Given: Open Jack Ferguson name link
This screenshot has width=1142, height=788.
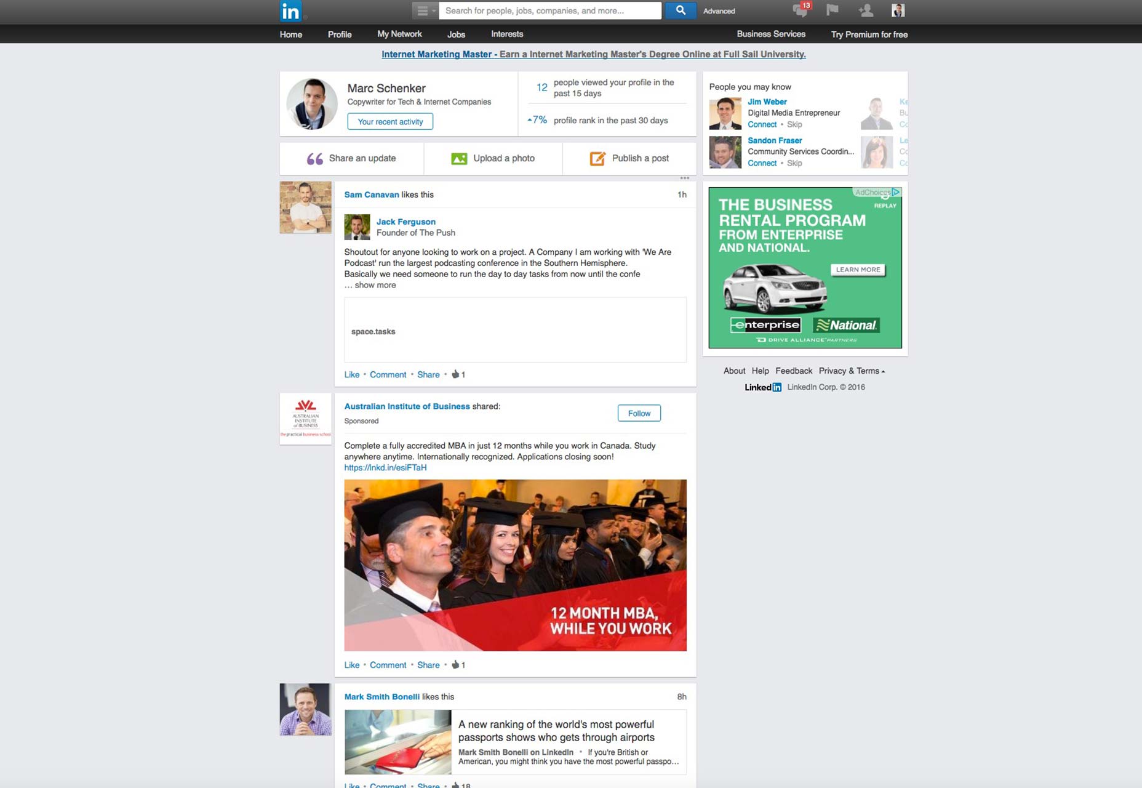Looking at the screenshot, I should click(406, 222).
